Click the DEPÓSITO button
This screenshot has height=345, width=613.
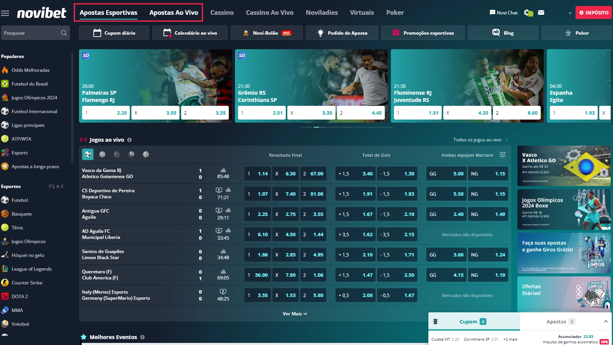point(594,13)
